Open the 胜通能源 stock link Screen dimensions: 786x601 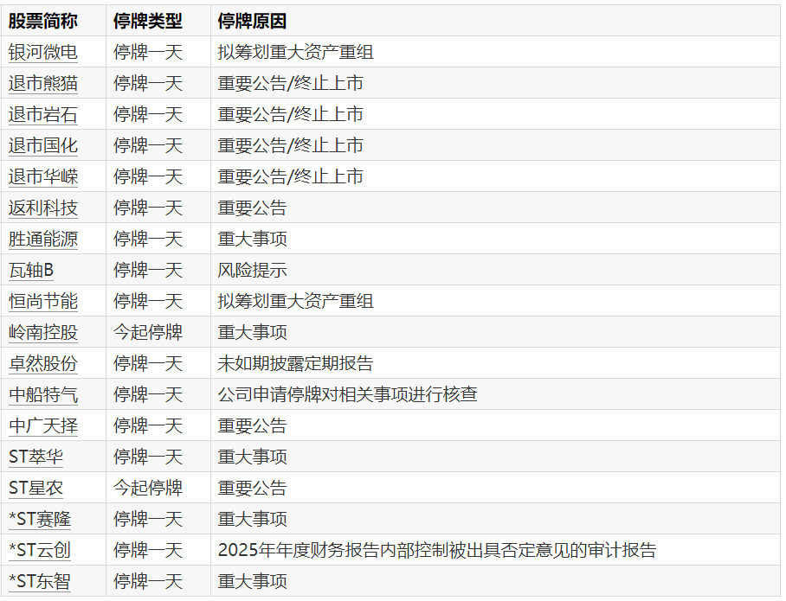point(43,239)
